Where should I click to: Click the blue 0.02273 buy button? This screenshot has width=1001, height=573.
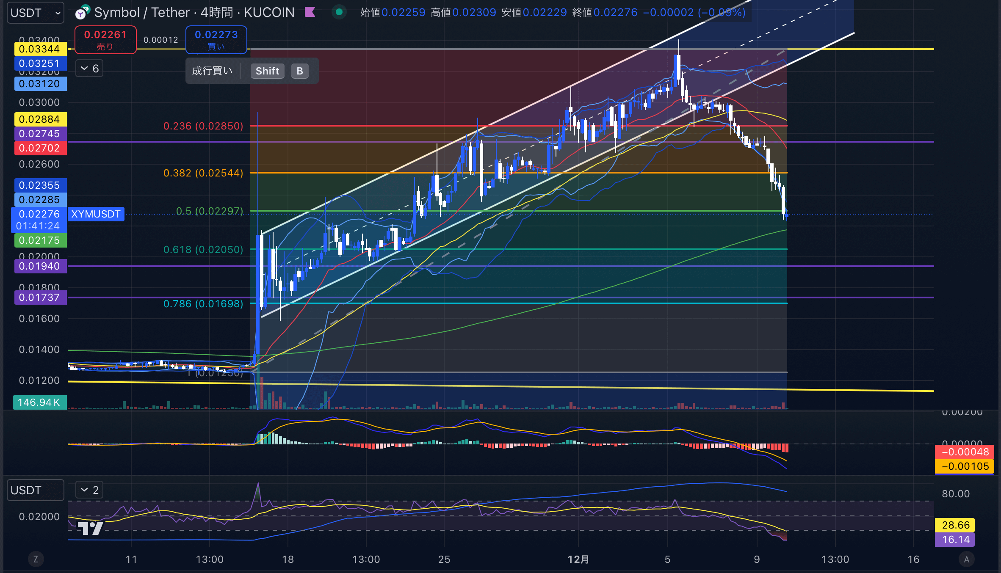pyautogui.click(x=216, y=40)
